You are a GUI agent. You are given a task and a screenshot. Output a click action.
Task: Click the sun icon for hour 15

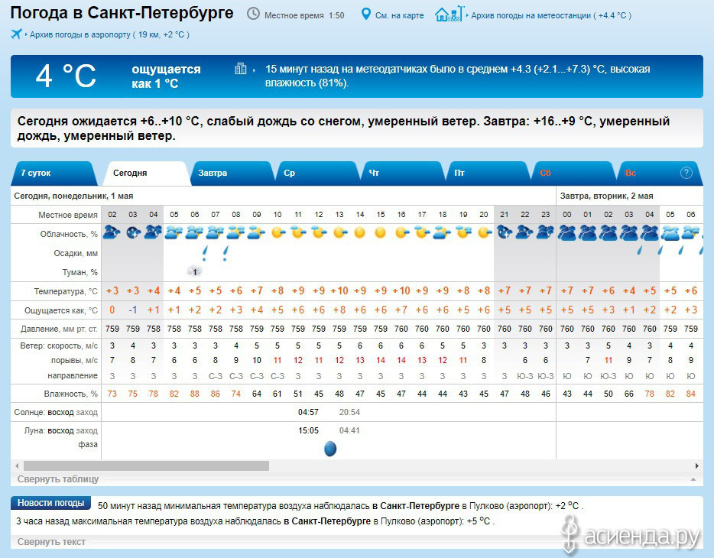pyautogui.click(x=380, y=233)
